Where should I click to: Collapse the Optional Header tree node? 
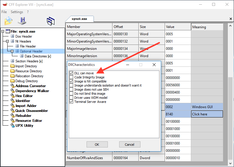[x=12, y=51]
